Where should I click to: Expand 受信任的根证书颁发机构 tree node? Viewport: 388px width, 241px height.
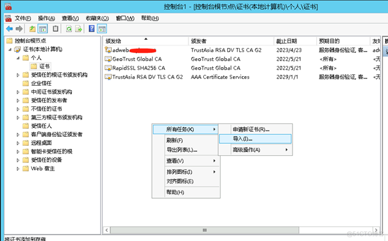point(18,75)
